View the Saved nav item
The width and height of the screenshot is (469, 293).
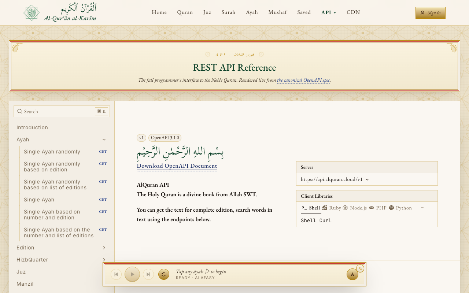(304, 12)
